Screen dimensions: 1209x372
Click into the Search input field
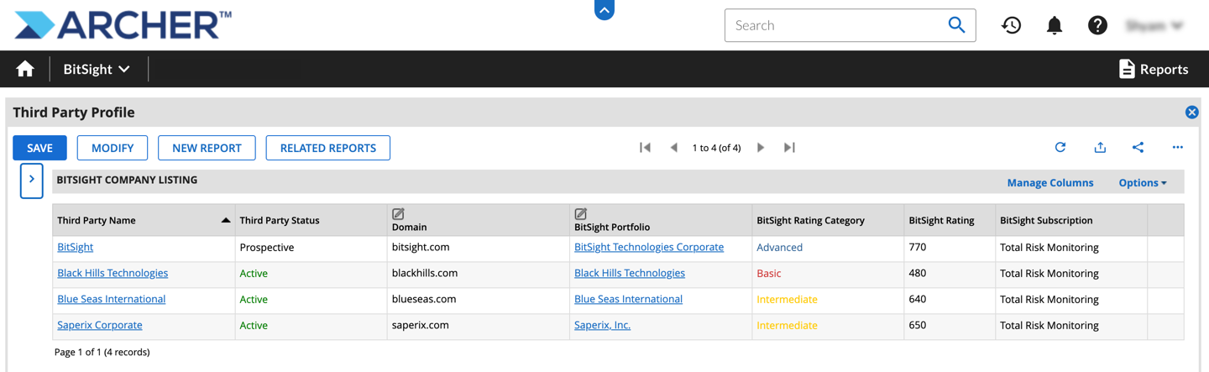(x=831, y=25)
